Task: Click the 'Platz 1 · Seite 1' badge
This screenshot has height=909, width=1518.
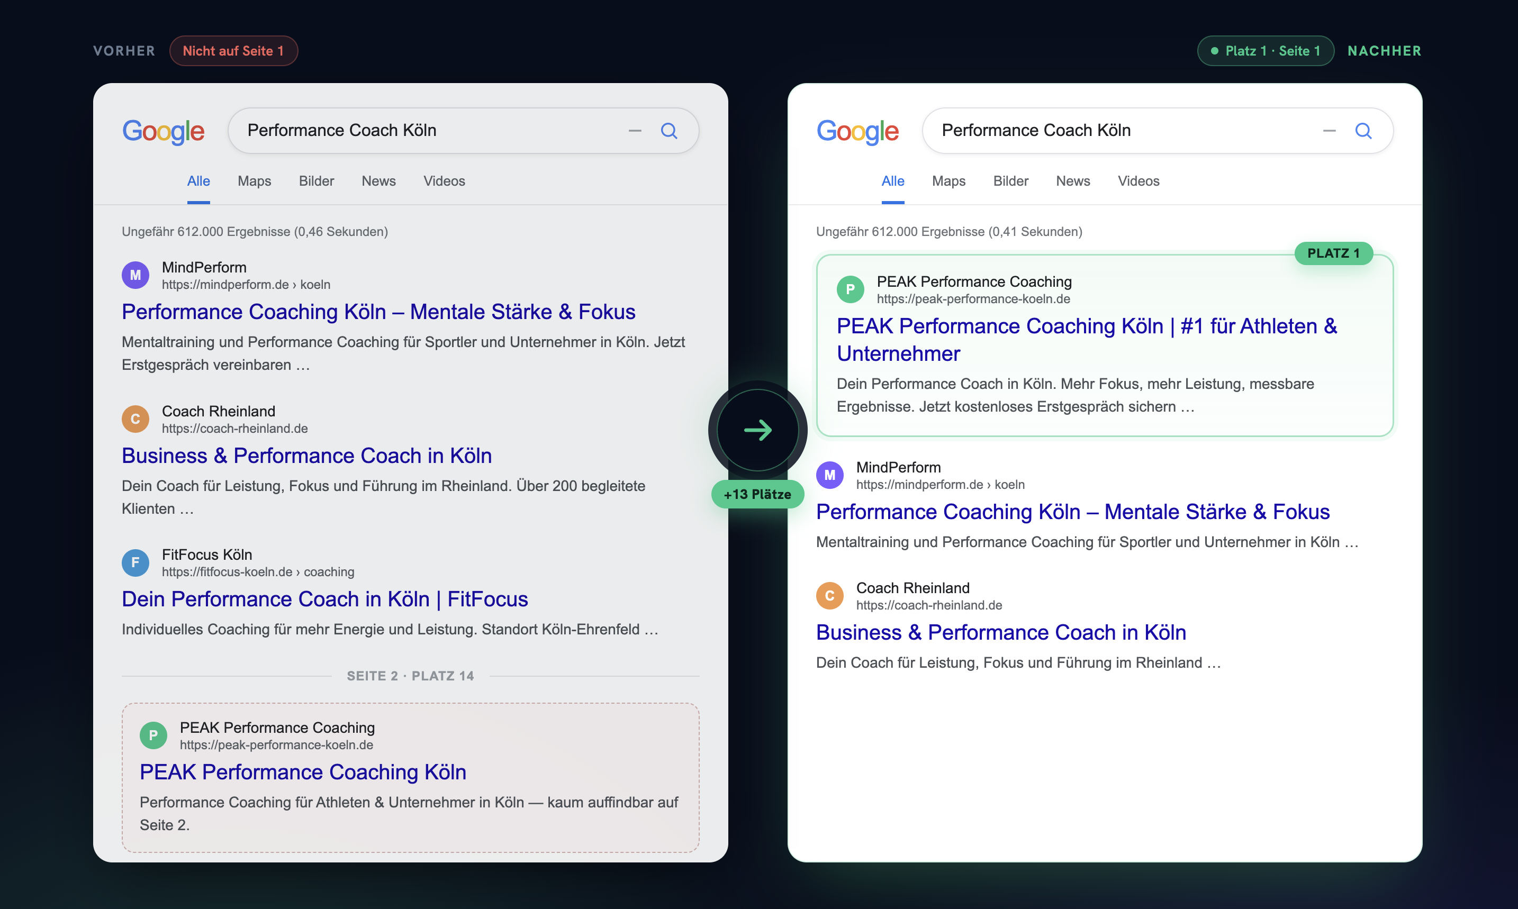Action: 1266,51
